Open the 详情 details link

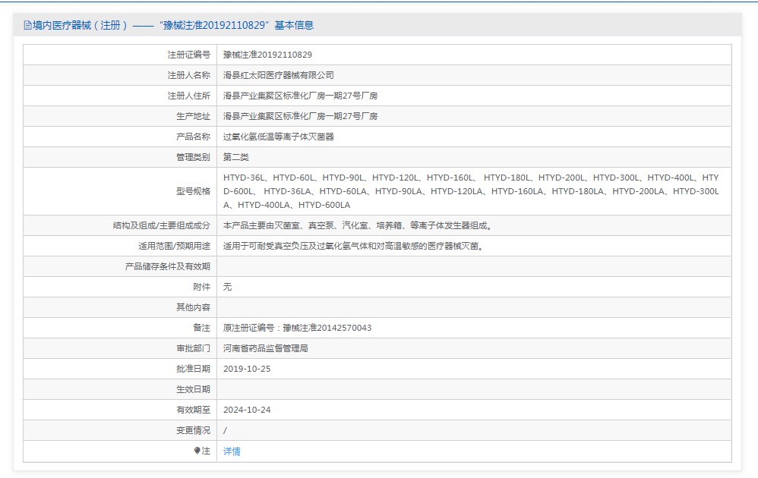pos(232,451)
